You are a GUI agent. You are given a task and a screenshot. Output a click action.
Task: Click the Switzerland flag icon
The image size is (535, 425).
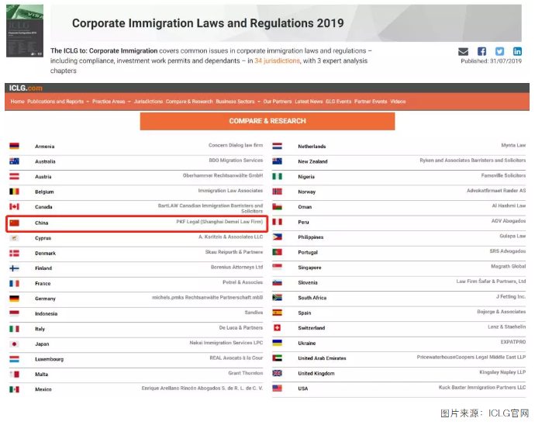(x=277, y=328)
